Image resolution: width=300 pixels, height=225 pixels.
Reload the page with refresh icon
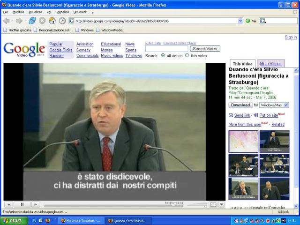(x=32, y=21)
